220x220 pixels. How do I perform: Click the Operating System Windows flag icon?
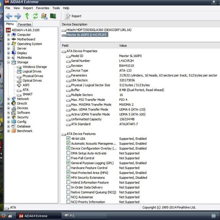(14, 44)
